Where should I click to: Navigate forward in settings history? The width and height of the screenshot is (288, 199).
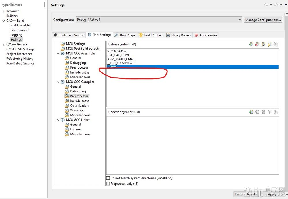point(276,5)
